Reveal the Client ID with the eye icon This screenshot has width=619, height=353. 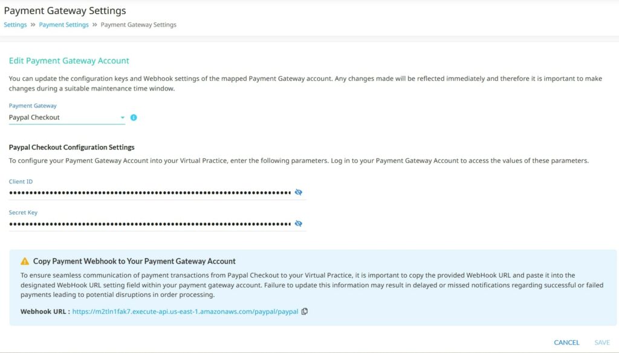point(299,192)
